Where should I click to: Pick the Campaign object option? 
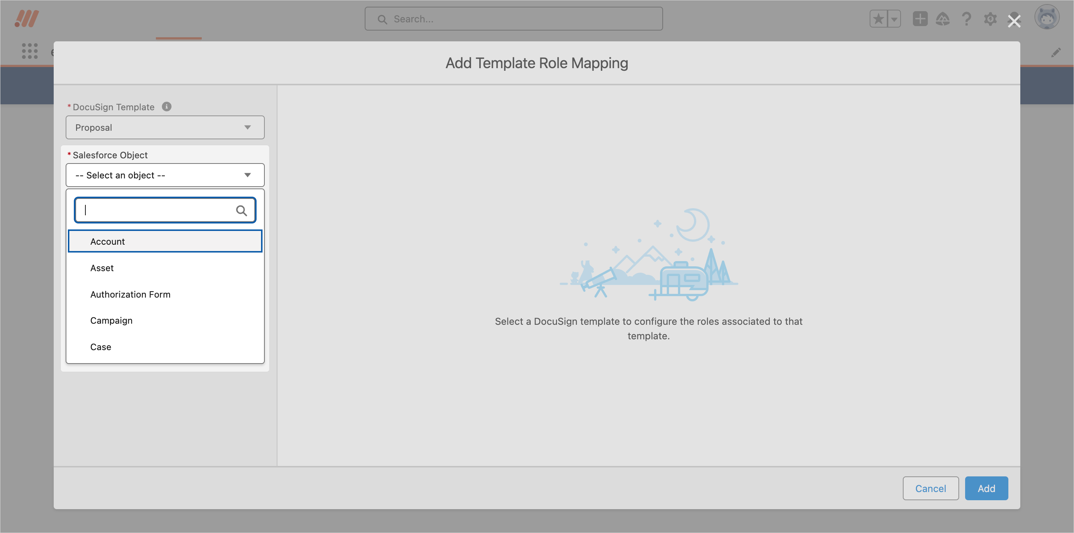point(112,321)
